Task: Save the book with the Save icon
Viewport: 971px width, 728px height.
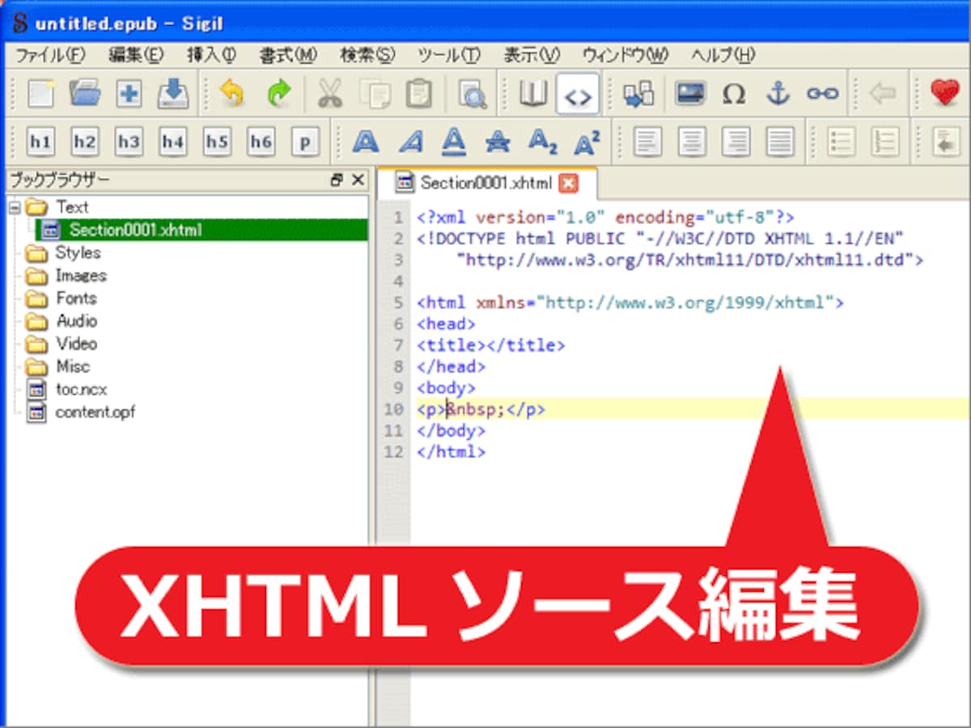Action: [172, 94]
